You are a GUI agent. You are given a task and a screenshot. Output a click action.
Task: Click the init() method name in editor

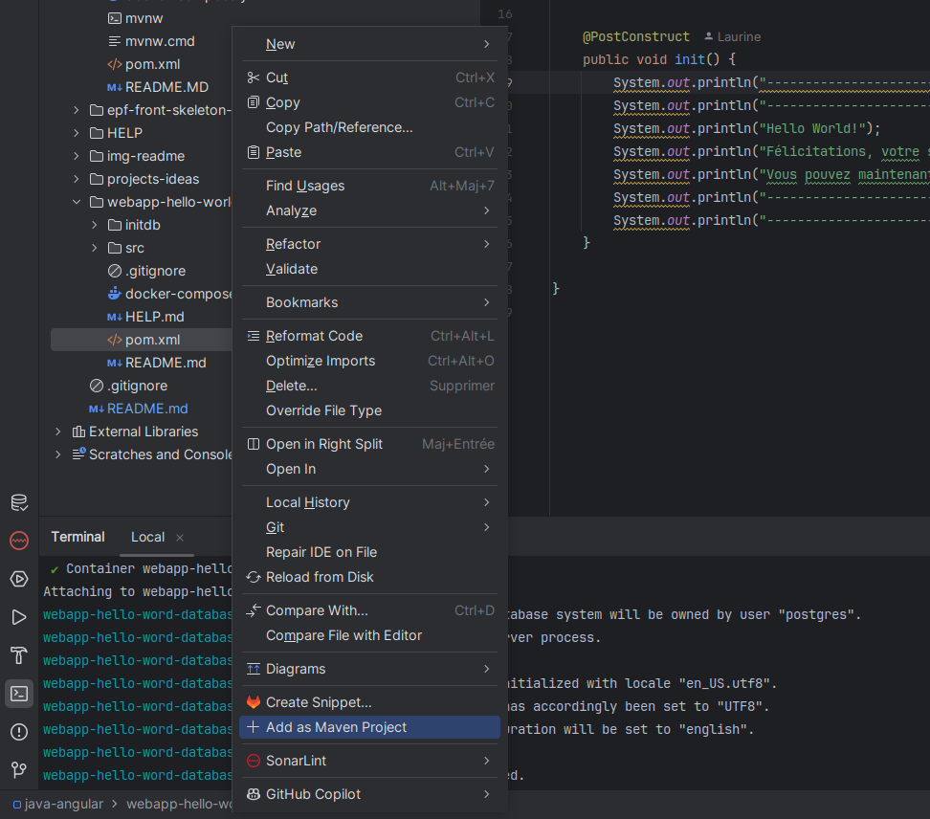click(689, 59)
